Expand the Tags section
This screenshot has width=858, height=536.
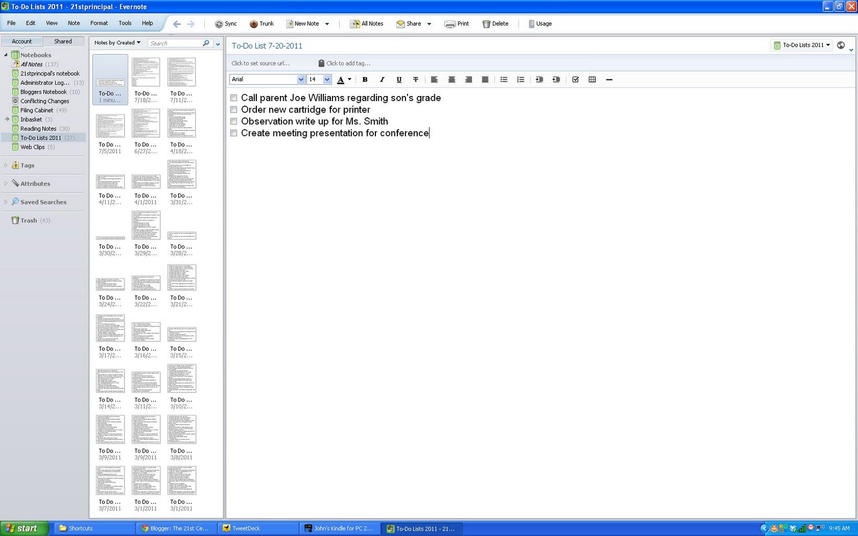click(6, 165)
